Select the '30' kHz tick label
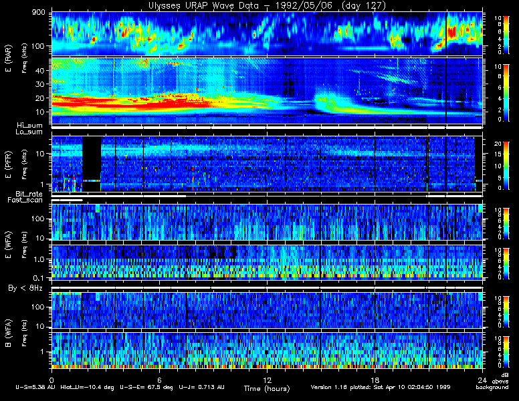The image size is (519, 401). click(x=40, y=84)
